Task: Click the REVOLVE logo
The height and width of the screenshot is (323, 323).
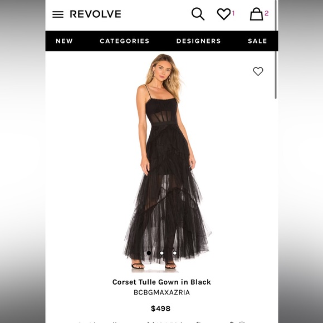Action: coord(96,14)
